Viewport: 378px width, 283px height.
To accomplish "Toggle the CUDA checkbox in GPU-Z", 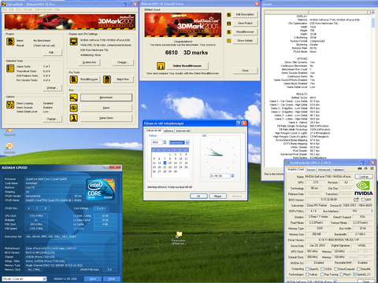I will (x=322, y=269).
